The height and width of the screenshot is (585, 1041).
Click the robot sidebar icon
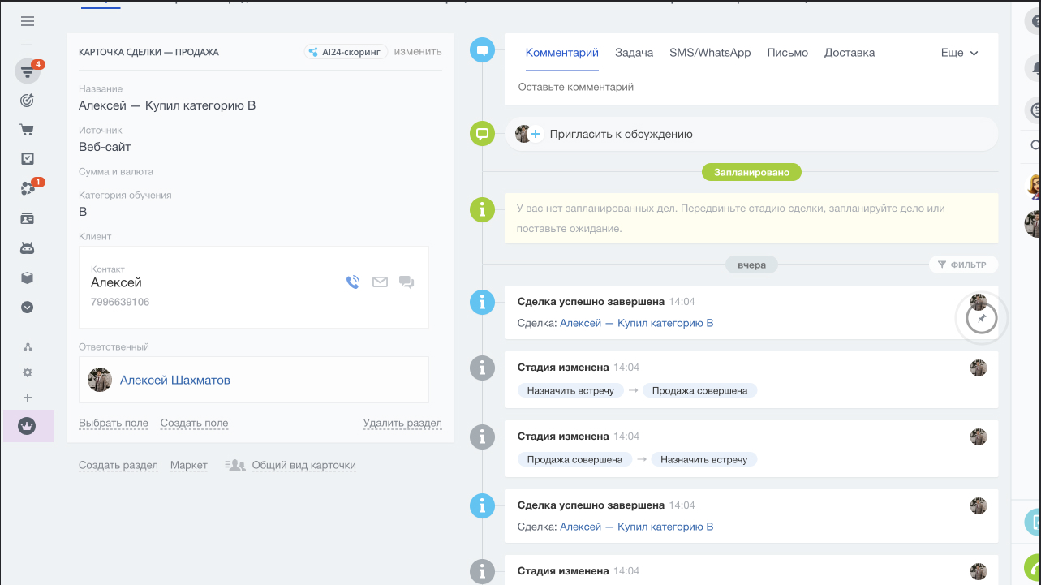28,248
